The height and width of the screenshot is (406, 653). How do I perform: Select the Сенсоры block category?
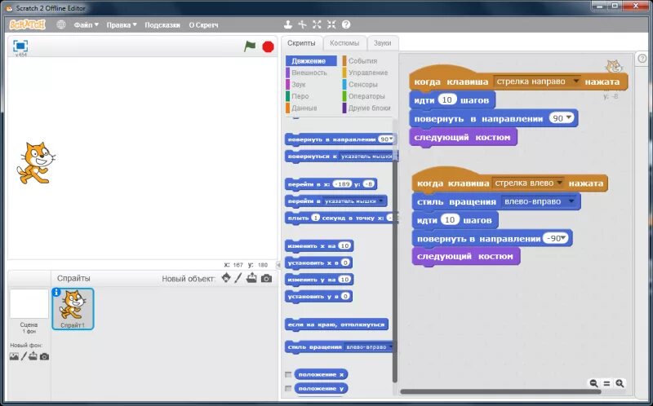tap(362, 84)
